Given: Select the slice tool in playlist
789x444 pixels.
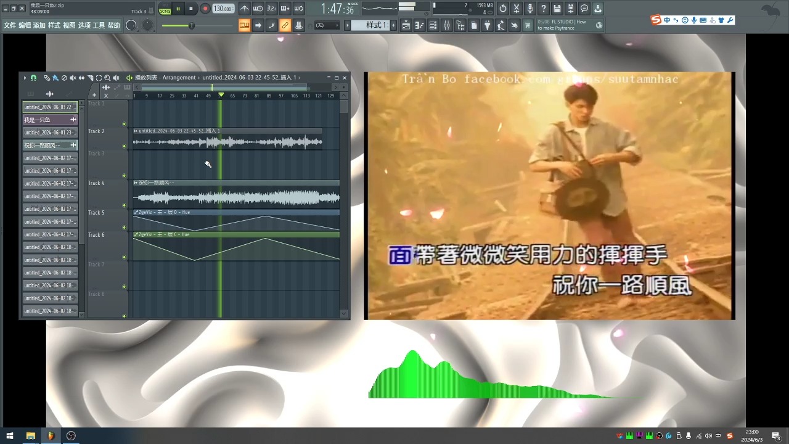Looking at the screenshot, I should click(x=90, y=78).
